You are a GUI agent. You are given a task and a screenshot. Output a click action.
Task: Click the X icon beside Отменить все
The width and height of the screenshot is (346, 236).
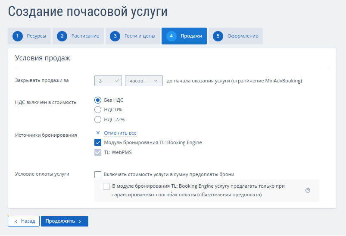coord(98,133)
